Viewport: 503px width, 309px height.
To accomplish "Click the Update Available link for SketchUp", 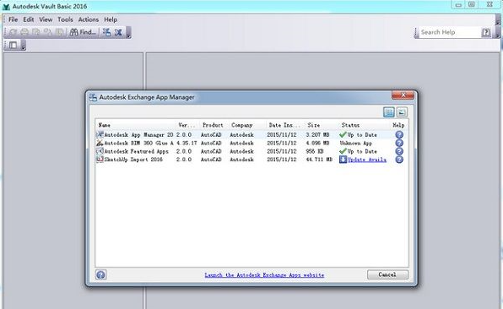I will tap(366, 160).
